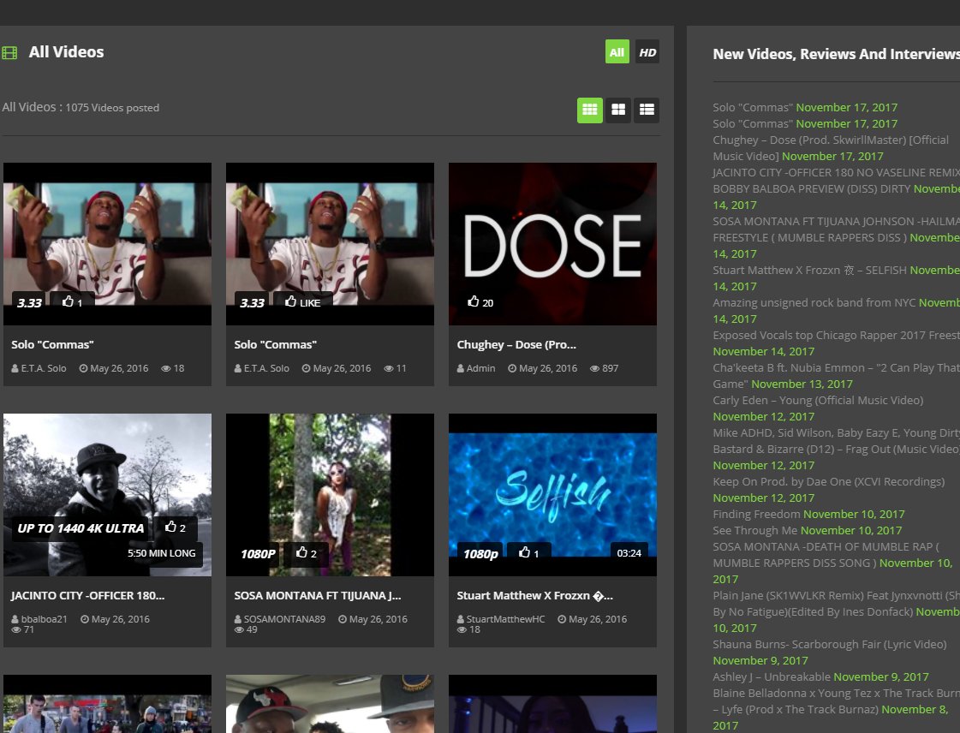Select the grid view layout icon

[x=589, y=110]
